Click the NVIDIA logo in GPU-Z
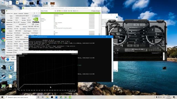The height and width of the screenshot is (99, 177). click(x=36, y=20)
